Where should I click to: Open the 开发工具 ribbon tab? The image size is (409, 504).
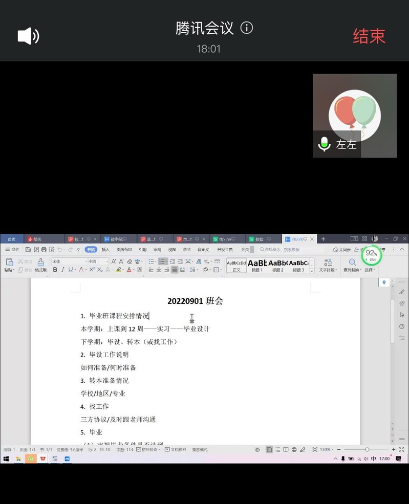pos(225,249)
